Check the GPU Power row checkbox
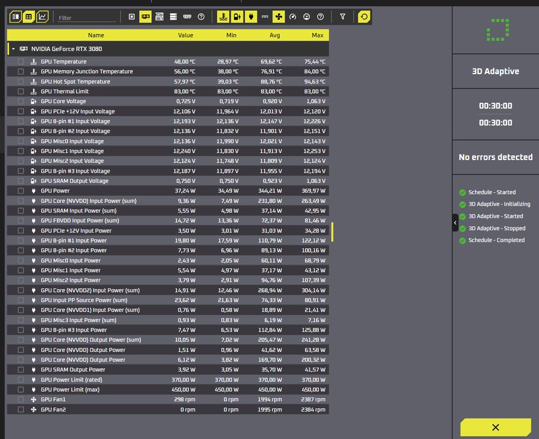This screenshot has height=439, width=539. (x=21, y=191)
